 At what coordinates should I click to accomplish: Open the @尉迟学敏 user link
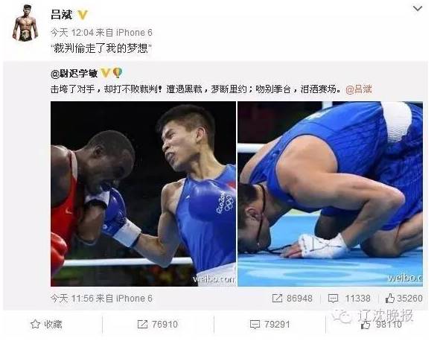coord(74,74)
